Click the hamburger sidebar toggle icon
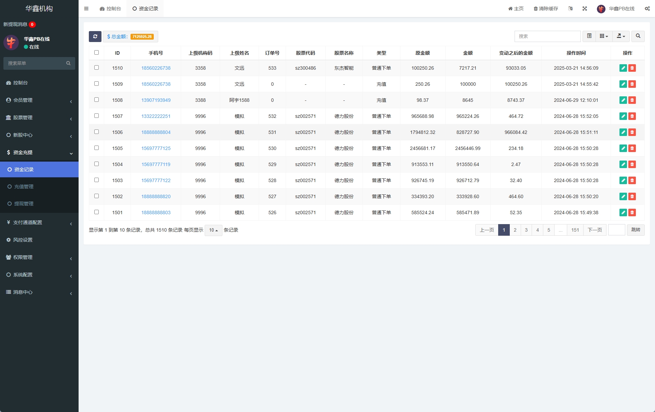 [x=86, y=9]
